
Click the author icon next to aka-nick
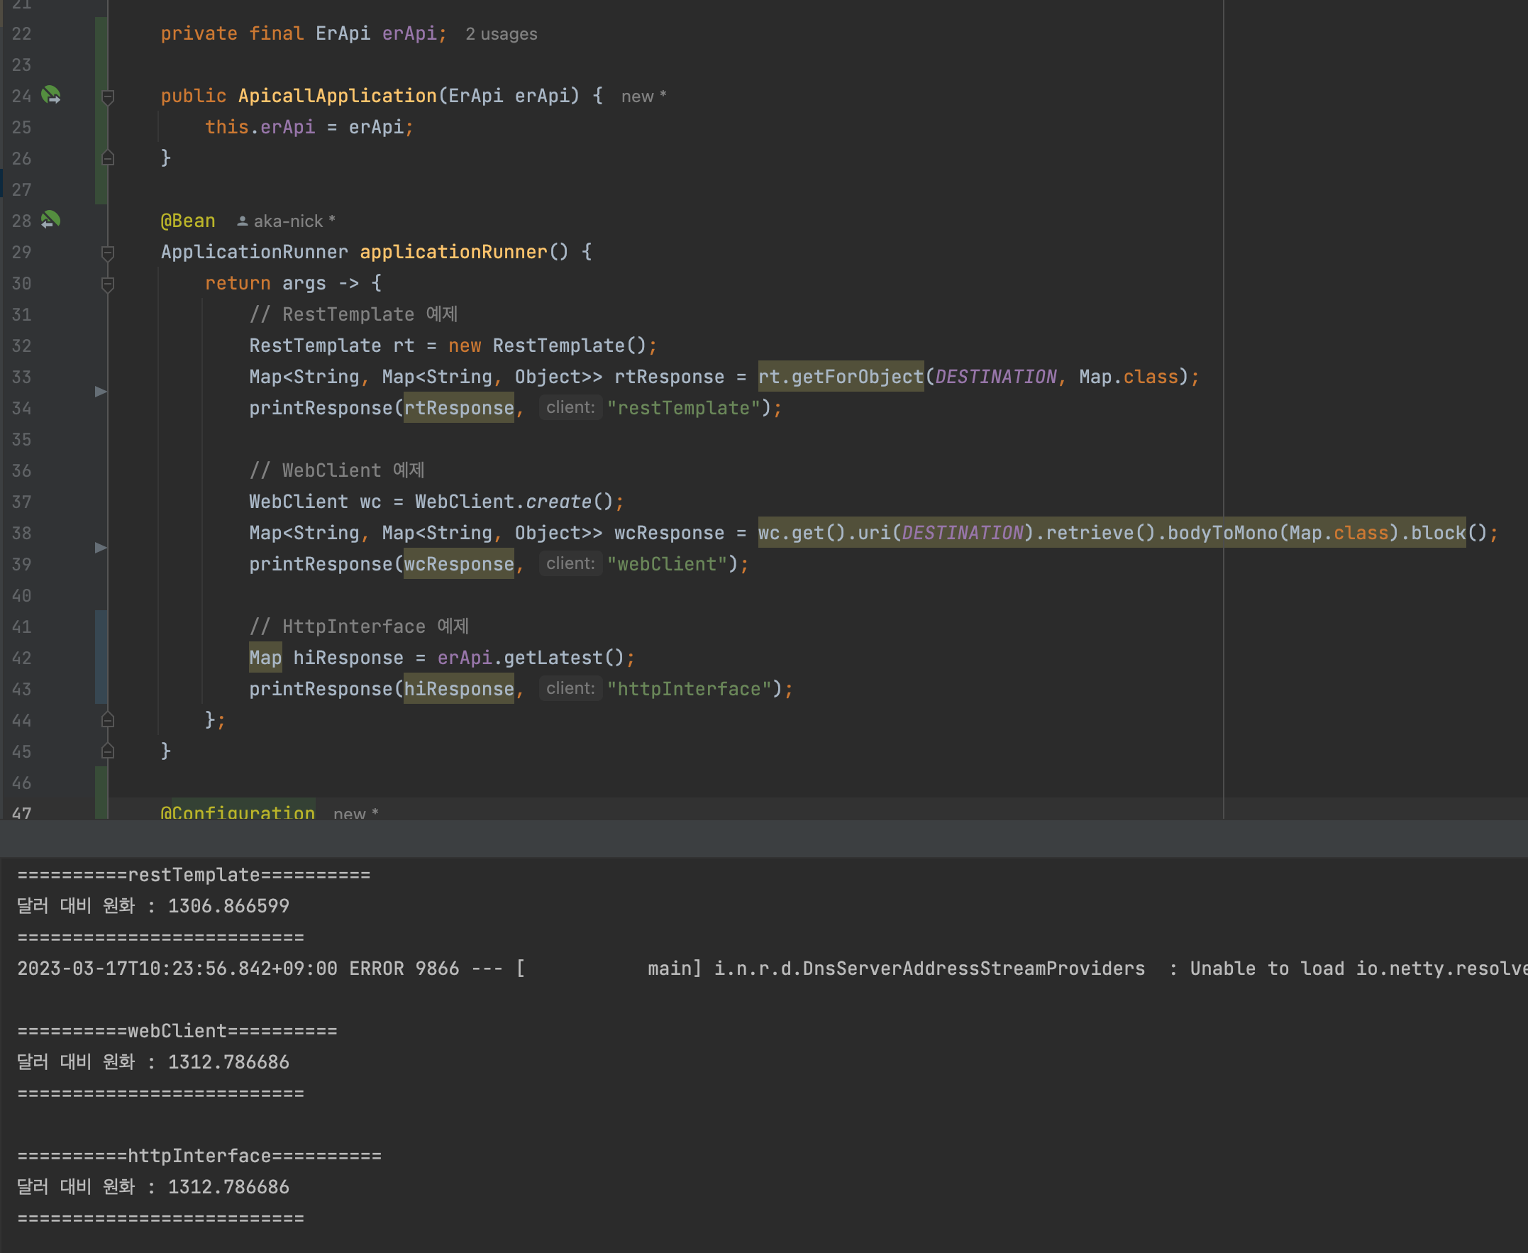pos(243,221)
